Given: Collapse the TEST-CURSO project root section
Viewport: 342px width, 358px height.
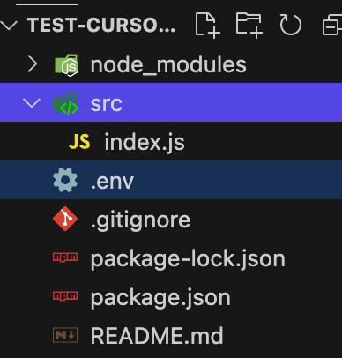Looking at the screenshot, I should 8,26.
